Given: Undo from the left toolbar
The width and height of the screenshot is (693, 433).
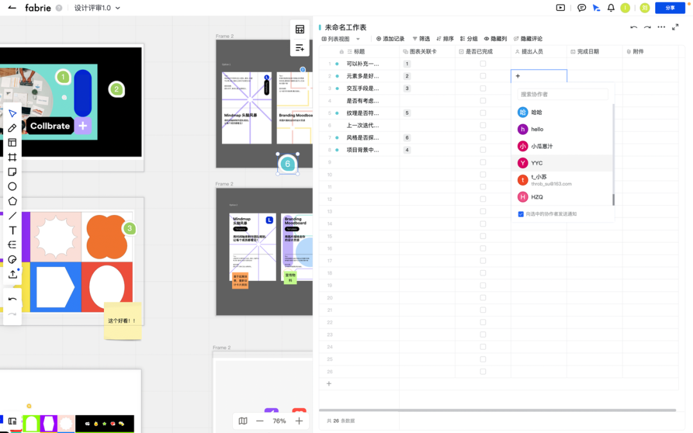Looking at the screenshot, I should point(12,299).
